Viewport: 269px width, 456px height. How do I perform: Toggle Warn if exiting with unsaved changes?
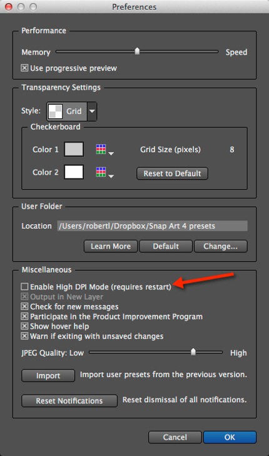(x=24, y=336)
